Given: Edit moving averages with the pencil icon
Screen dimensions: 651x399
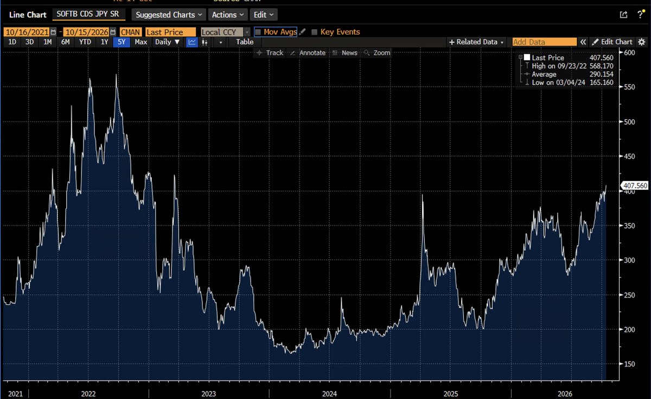Looking at the screenshot, I should [303, 32].
